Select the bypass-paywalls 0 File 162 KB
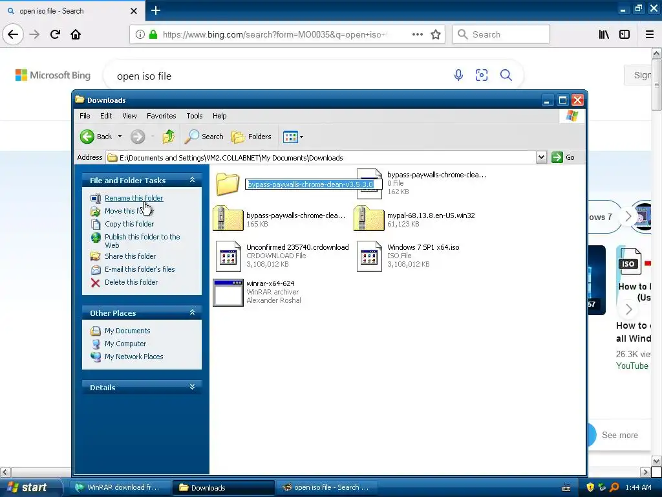Image resolution: width=662 pixels, height=497 pixels. tap(422, 183)
